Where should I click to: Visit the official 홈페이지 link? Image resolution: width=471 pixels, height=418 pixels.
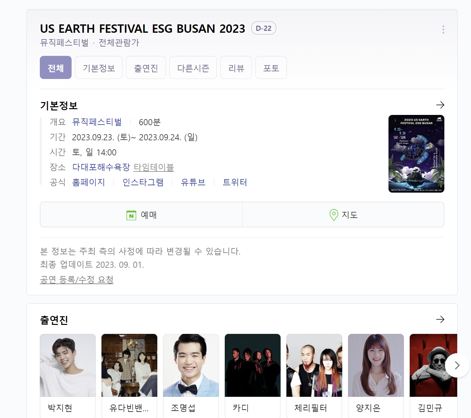(x=89, y=182)
